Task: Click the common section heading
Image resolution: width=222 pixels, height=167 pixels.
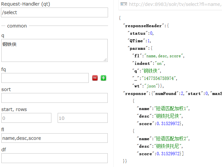Action: click(x=17, y=26)
